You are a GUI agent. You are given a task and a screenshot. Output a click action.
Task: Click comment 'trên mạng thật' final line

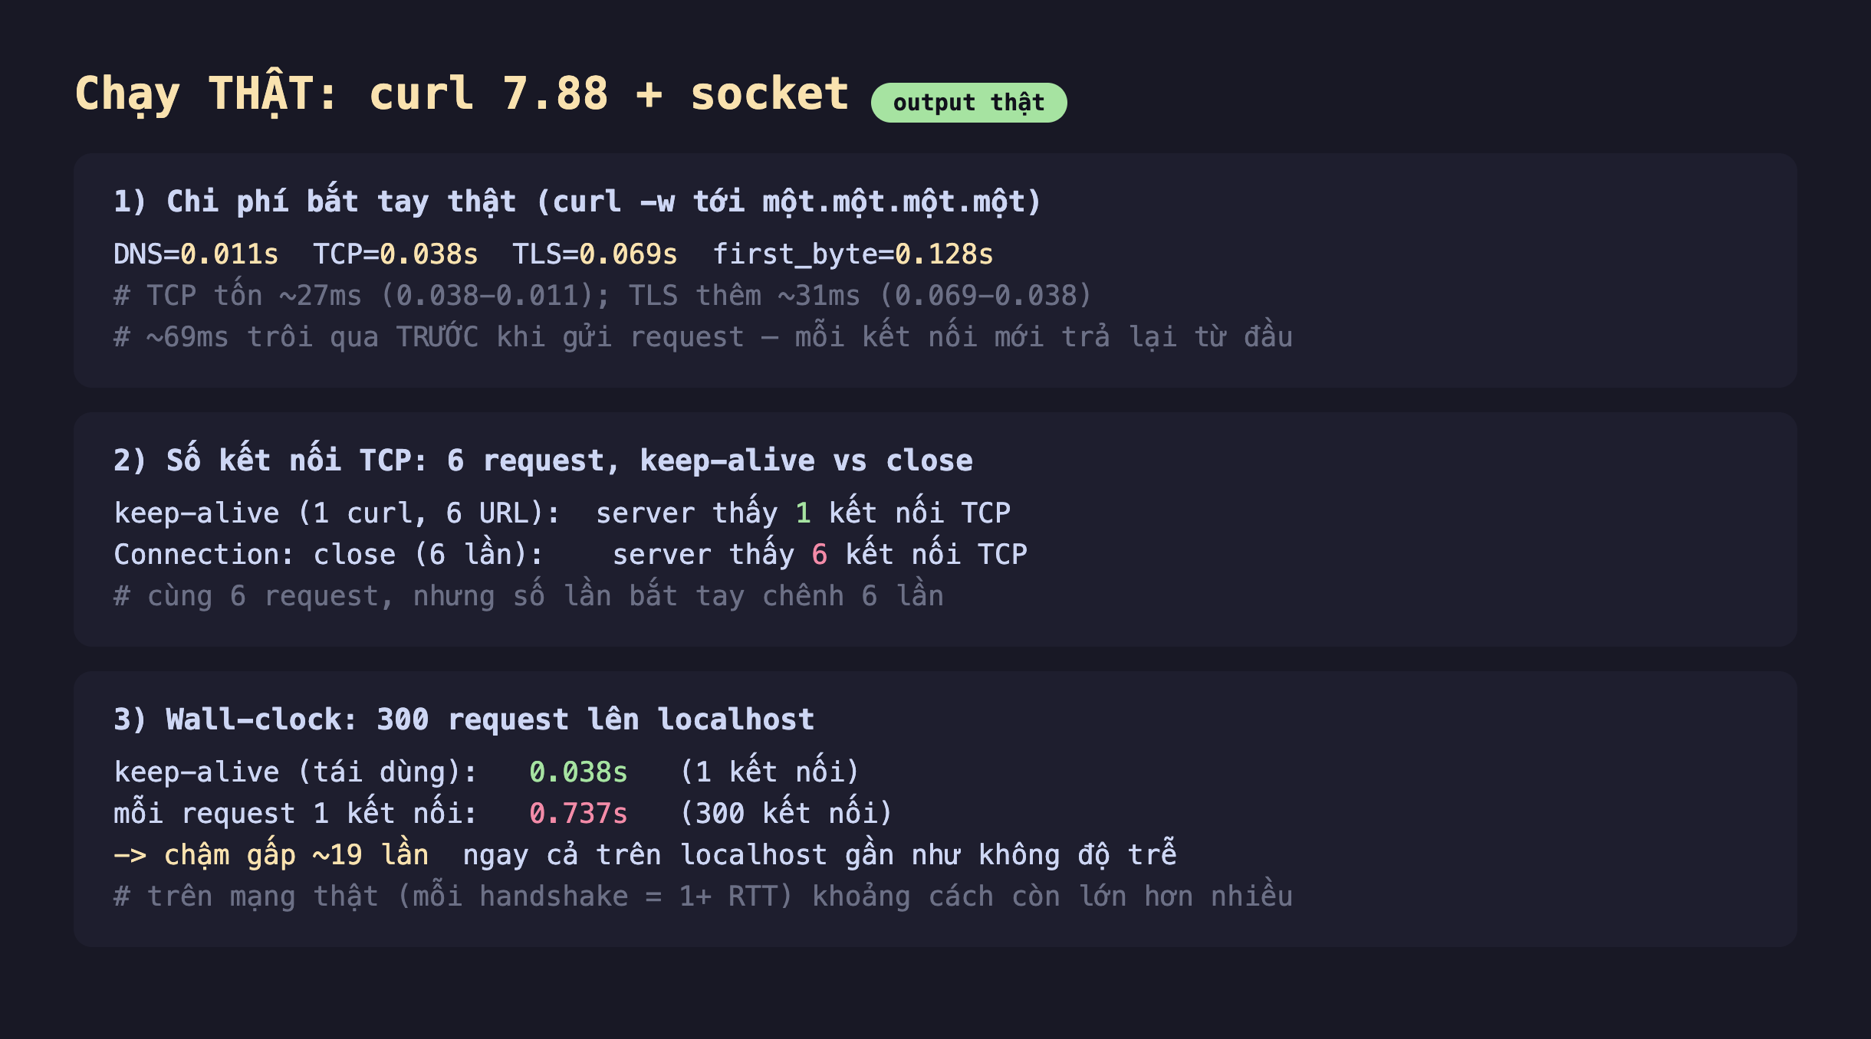pos(703,896)
